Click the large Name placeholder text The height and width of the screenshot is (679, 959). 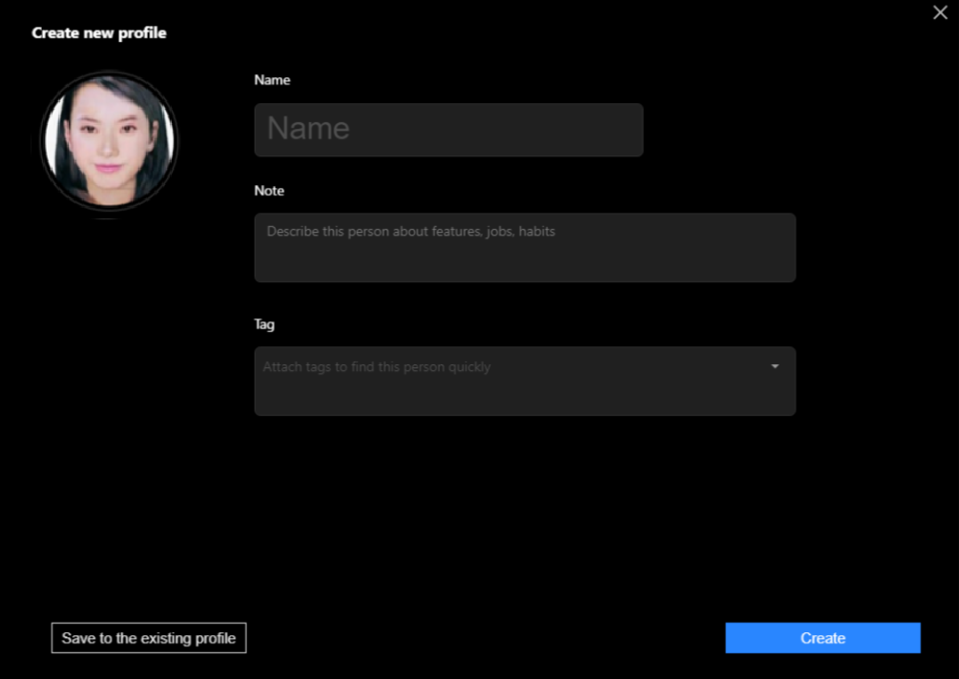click(x=308, y=129)
